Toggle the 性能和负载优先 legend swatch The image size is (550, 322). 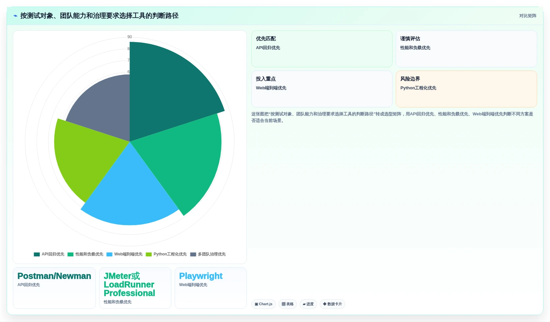[x=71, y=254]
